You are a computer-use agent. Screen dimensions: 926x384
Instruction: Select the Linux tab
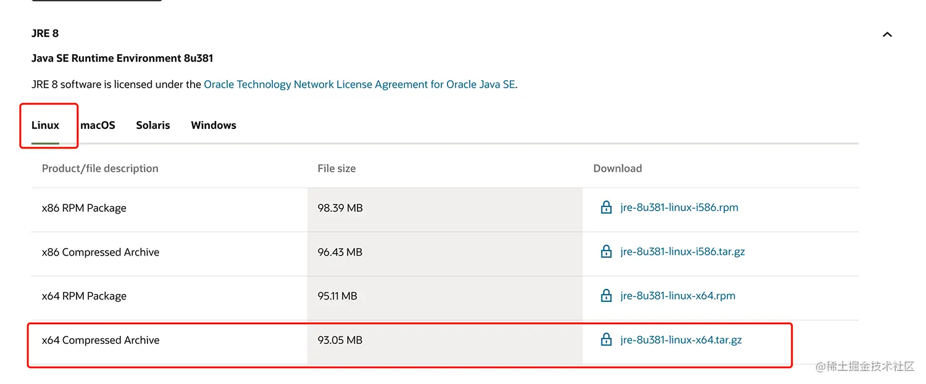click(x=46, y=125)
